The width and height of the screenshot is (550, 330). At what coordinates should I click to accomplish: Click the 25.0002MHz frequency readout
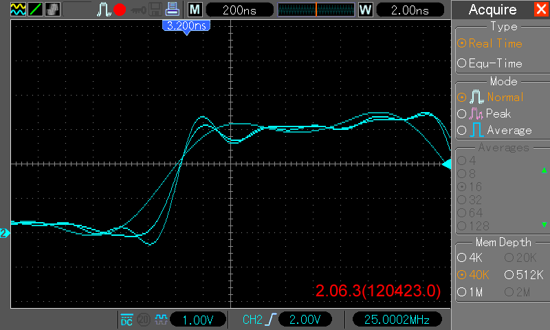tap(397, 320)
